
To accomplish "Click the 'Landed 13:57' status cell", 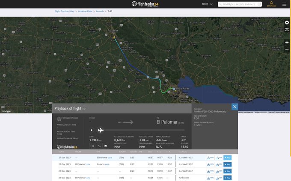I will pyautogui.click(x=186, y=164).
